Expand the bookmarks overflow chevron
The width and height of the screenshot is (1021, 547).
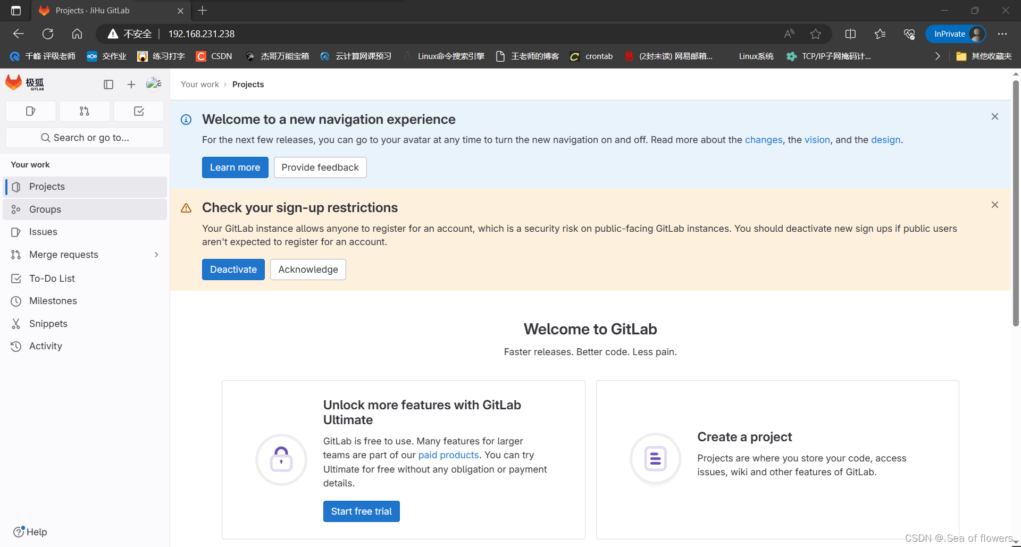tap(938, 56)
